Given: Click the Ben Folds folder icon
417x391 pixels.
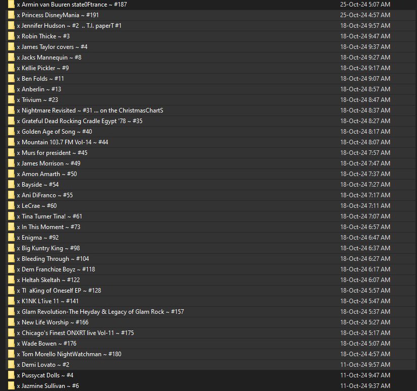Looking at the screenshot, I should click(x=11, y=79).
